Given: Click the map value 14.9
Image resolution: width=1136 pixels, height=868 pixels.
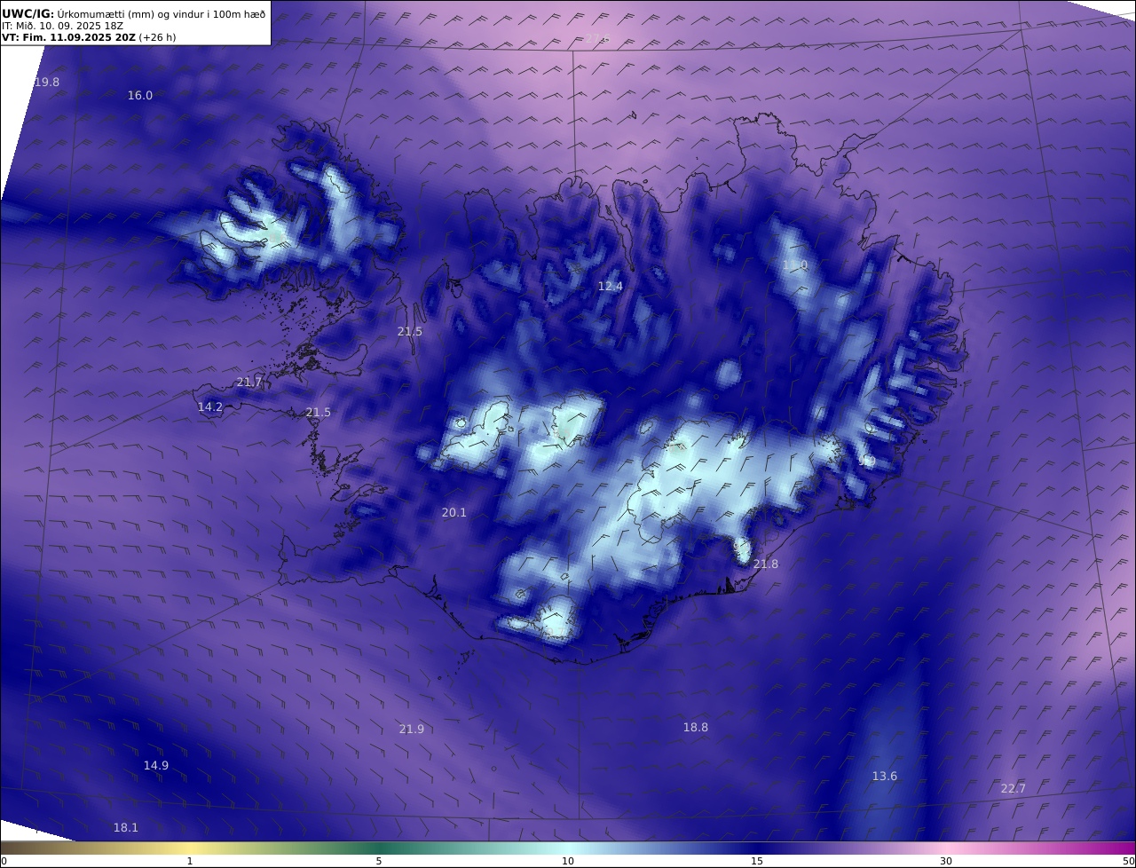Looking at the screenshot, I should [x=155, y=766].
